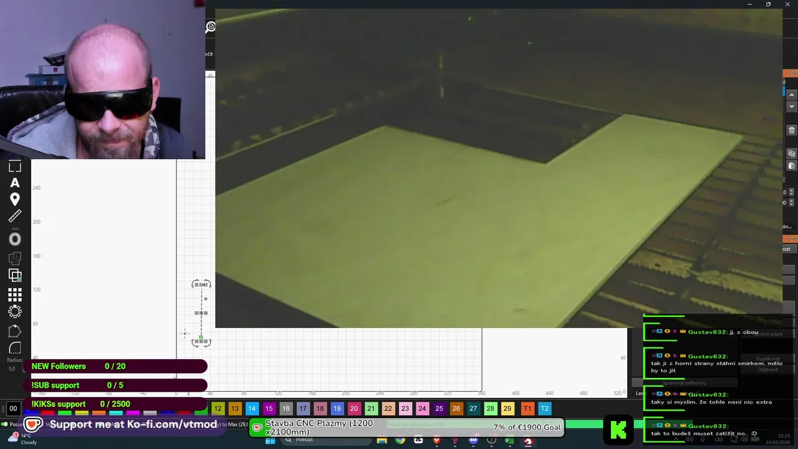798x449 pixels.
Task: Select the Draw Rectangle frame tool
Action: coord(15,167)
